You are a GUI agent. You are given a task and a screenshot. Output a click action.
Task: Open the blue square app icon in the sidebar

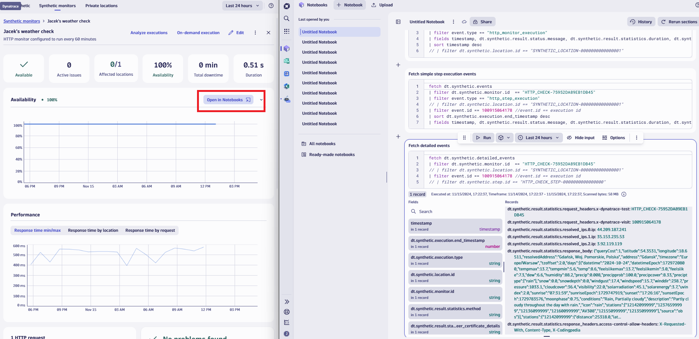287,74
